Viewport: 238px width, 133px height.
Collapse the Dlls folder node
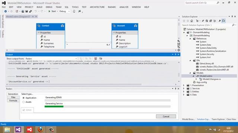(190, 61)
